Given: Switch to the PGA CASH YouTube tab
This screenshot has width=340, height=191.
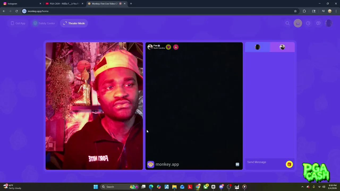Looking at the screenshot, I should coord(64,4).
